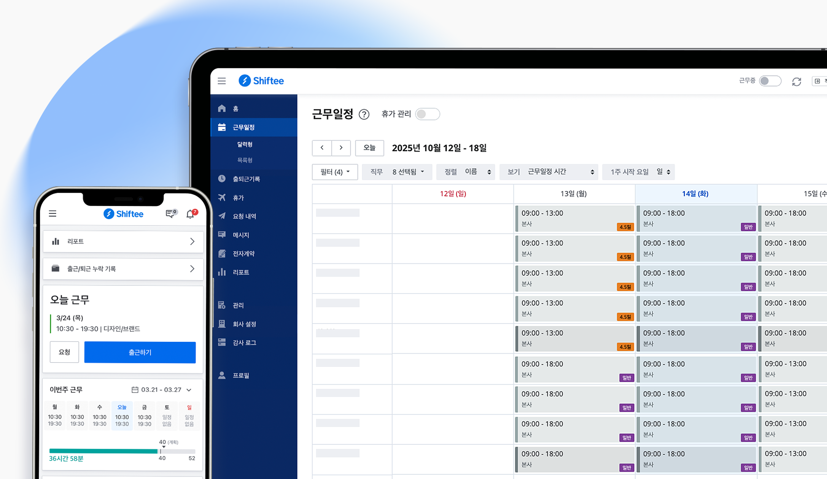The image size is (827, 479).
Task: Click the 회사 설정 building icon
Action: (222, 324)
